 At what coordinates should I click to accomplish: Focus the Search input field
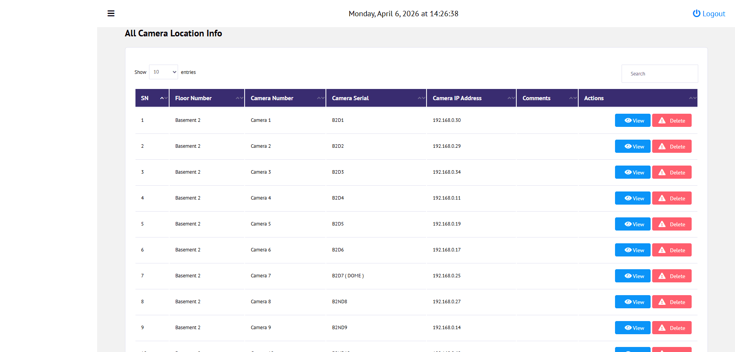(660, 73)
